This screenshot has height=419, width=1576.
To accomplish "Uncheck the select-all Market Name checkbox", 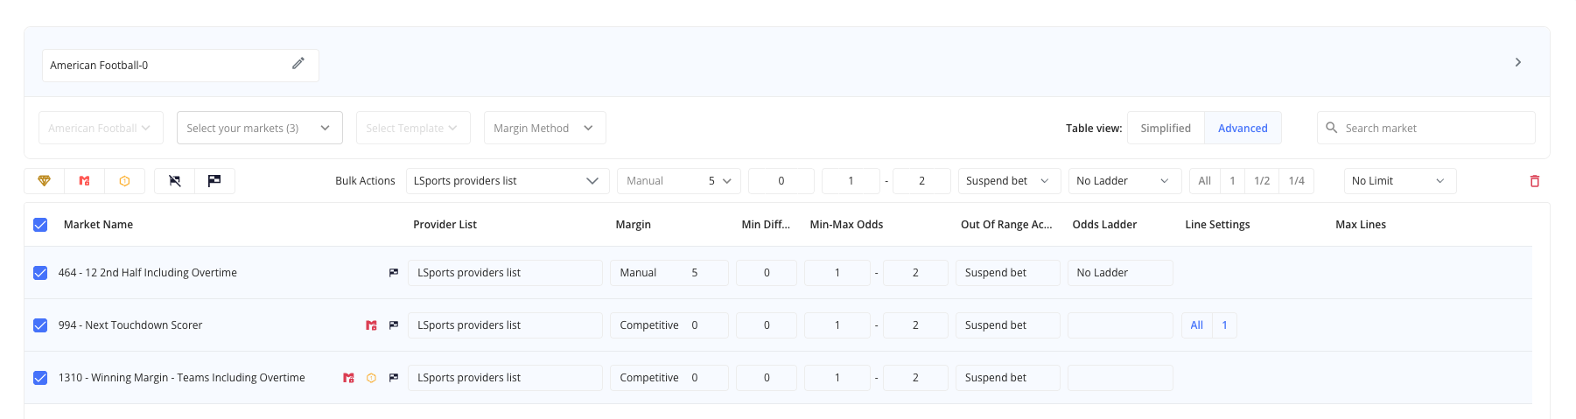I will pos(40,225).
